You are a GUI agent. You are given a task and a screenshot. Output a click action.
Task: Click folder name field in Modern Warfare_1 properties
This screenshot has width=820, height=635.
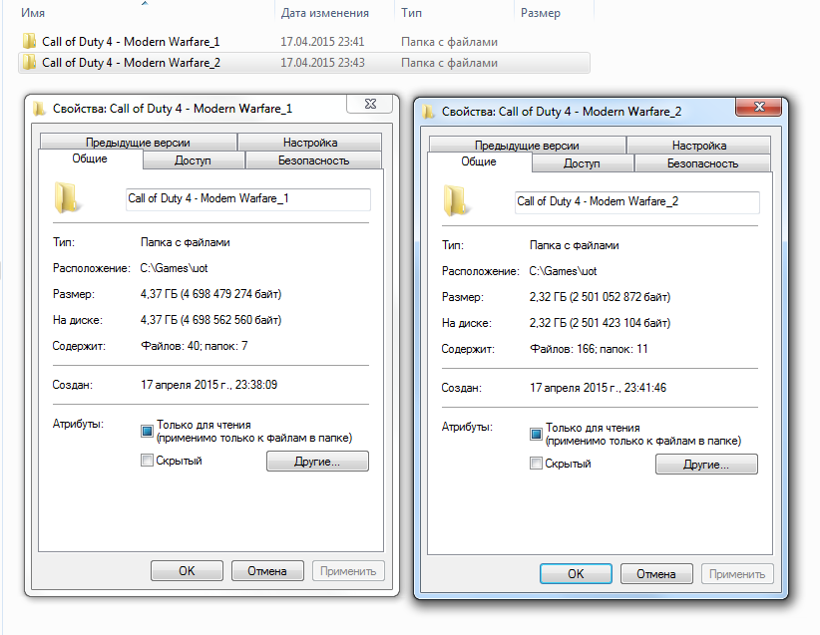(248, 199)
